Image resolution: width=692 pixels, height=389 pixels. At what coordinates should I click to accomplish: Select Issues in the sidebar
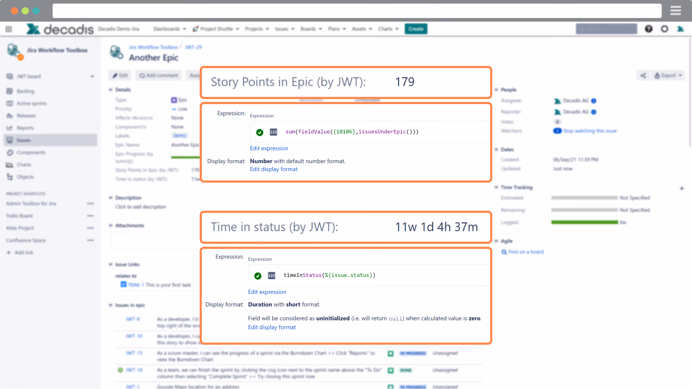click(x=50, y=140)
